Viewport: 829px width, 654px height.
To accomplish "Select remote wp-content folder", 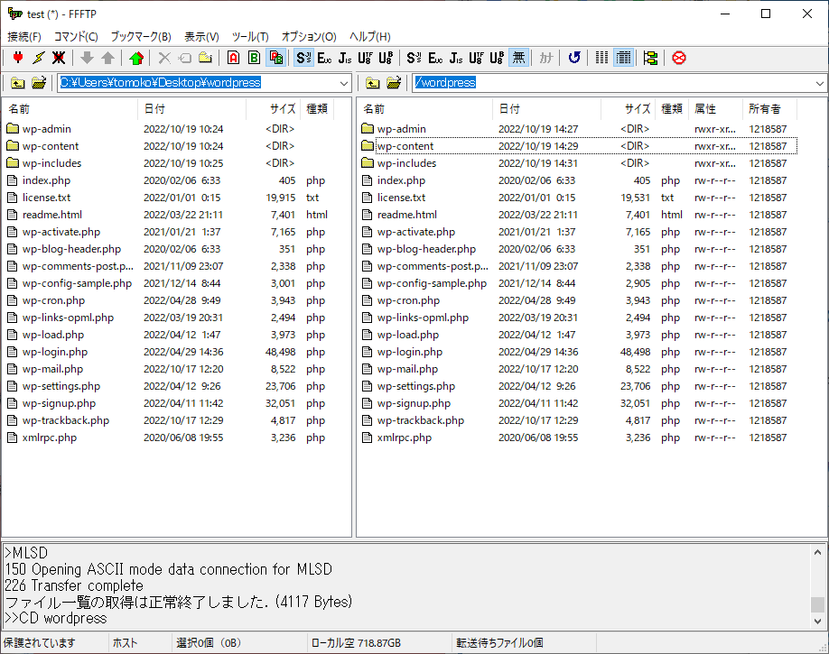I will coord(405,146).
